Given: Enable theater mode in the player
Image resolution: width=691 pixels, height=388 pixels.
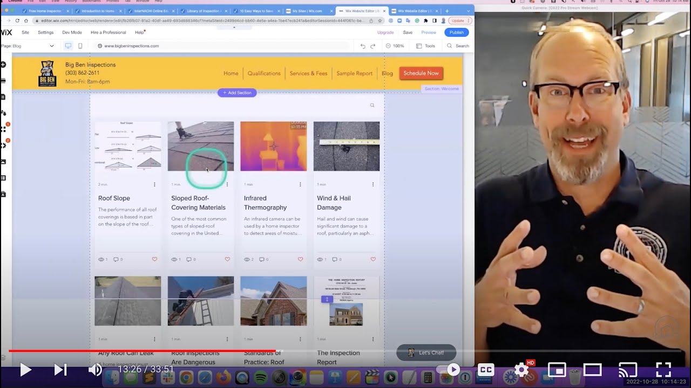Looking at the screenshot, I should [592, 370].
